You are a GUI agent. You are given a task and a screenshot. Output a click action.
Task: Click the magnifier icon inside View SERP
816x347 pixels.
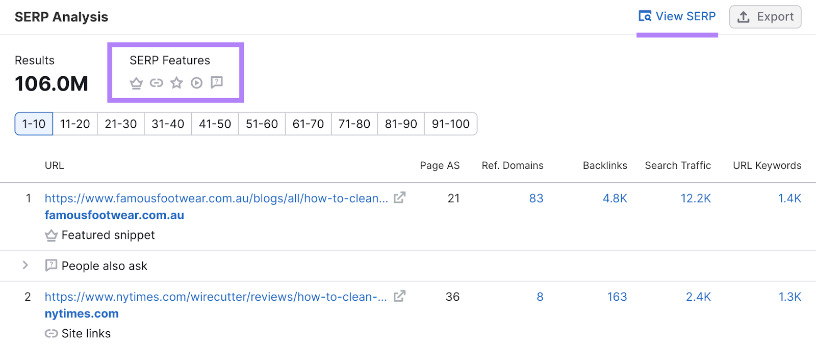645,16
